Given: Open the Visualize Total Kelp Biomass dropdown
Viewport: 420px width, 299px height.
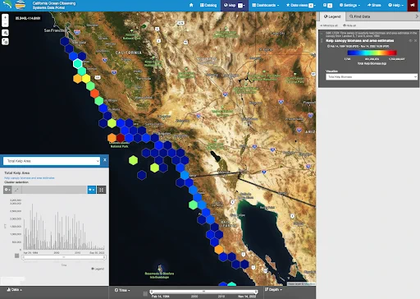Looking at the screenshot, I should click(x=372, y=77).
